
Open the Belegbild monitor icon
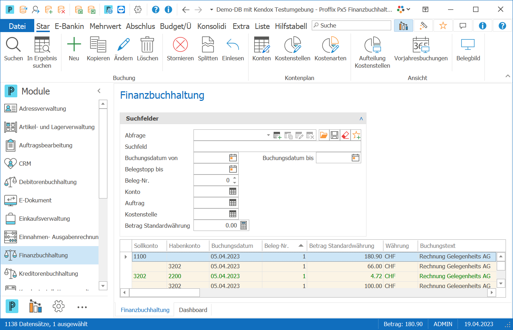(x=468, y=45)
